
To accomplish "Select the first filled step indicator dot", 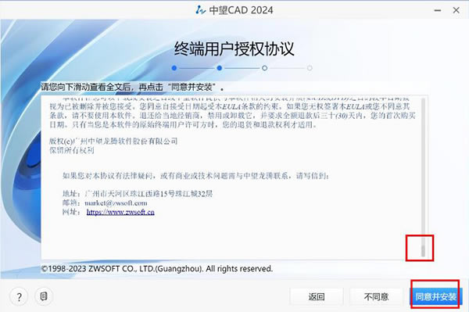I will pyautogui.click(x=174, y=68).
